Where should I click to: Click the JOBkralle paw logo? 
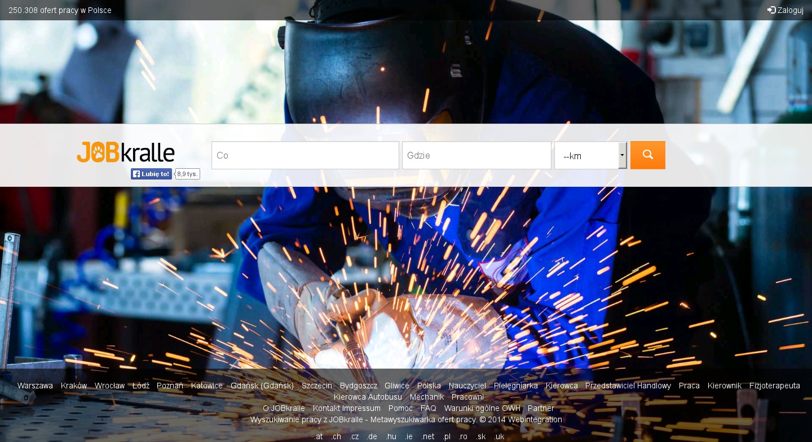click(x=126, y=152)
